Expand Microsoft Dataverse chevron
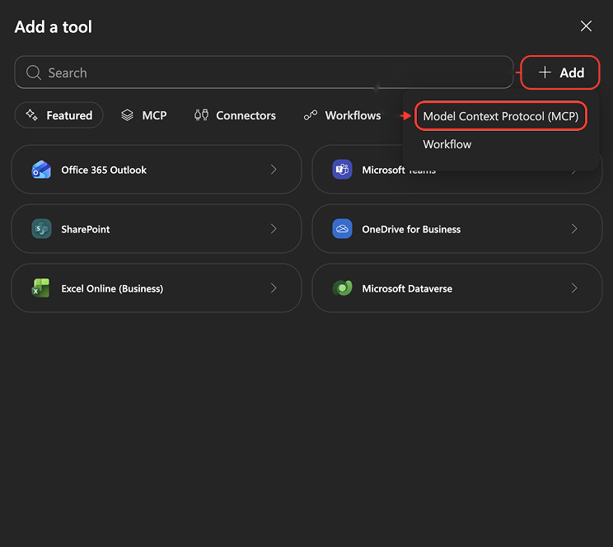613x547 pixels. click(574, 288)
